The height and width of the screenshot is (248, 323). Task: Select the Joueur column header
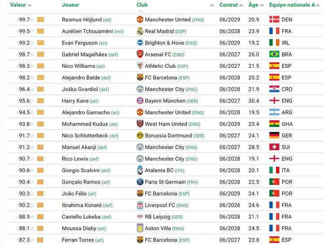coord(70,5)
